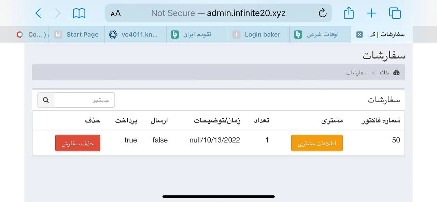Reload the page with refresh icon
The image size is (437, 202).
pos(322,13)
